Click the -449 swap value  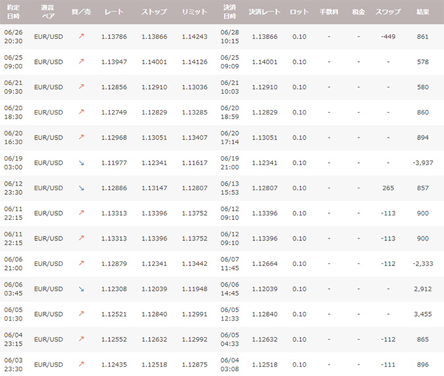coord(388,37)
